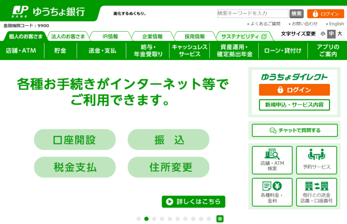Viewport: 347px width, 224px height.
Task: Click the 検索 search button
Action: [x=297, y=14]
